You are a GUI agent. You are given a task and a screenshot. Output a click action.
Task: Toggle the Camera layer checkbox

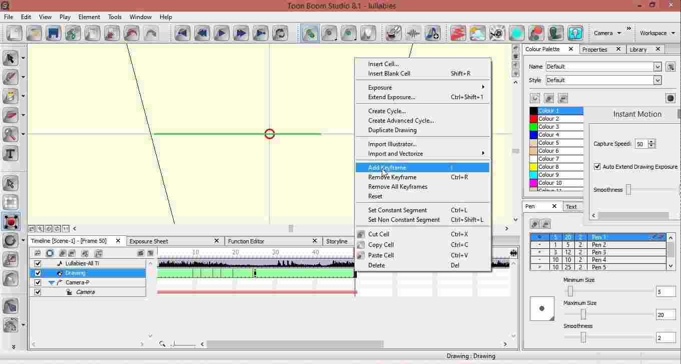click(x=38, y=292)
